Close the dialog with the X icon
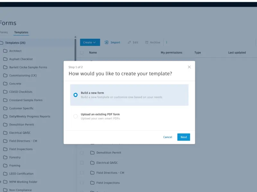This screenshot has height=192, width=257. (x=189, y=67)
